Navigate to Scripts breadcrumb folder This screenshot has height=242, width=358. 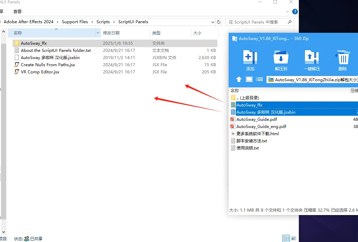coord(103,22)
